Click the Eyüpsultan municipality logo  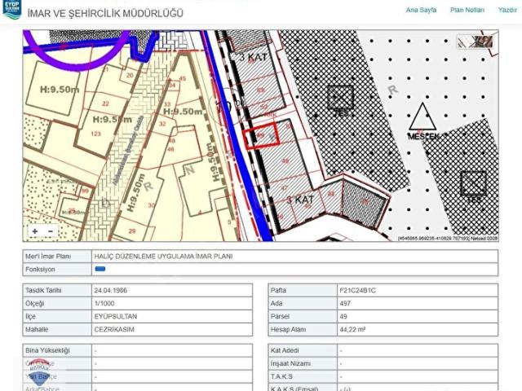(x=12, y=9)
